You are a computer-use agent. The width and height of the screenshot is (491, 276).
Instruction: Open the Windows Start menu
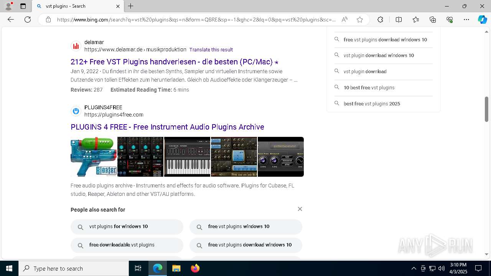(x=9, y=268)
